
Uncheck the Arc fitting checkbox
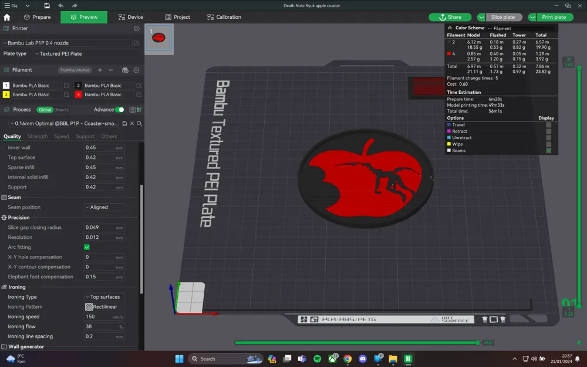[x=87, y=247]
